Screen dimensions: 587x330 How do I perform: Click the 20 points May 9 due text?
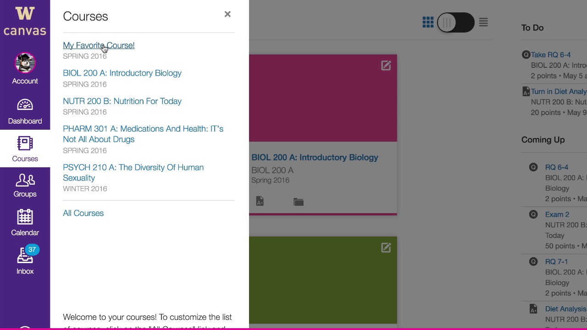559,112
